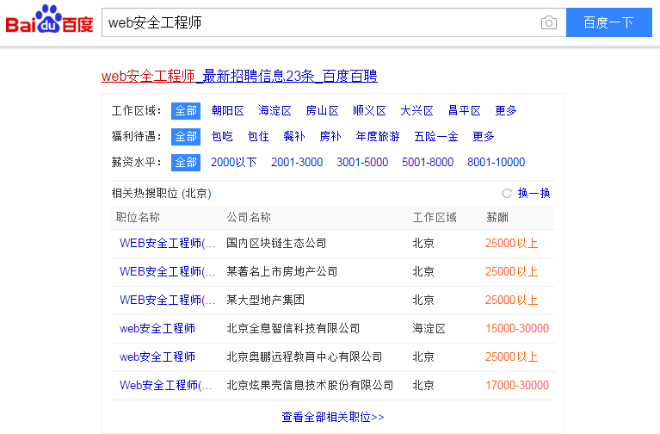Open web安全工程师 job at 北京全息智信科技有限公司

(157, 328)
